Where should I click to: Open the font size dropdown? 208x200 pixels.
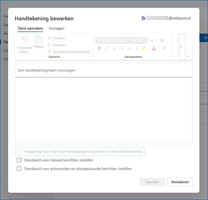pyautogui.click(x=139, y=41)
